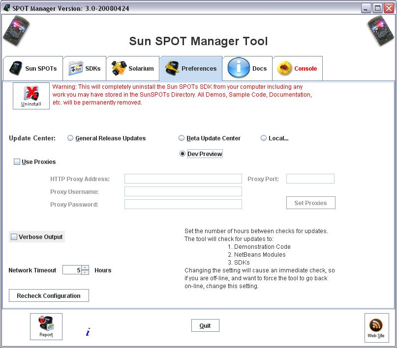Image resolution: width=397 pixels, height=348 pixels.
Task: Decrease Network Timeout hours with down arrow
Action: tap(85, 272)
